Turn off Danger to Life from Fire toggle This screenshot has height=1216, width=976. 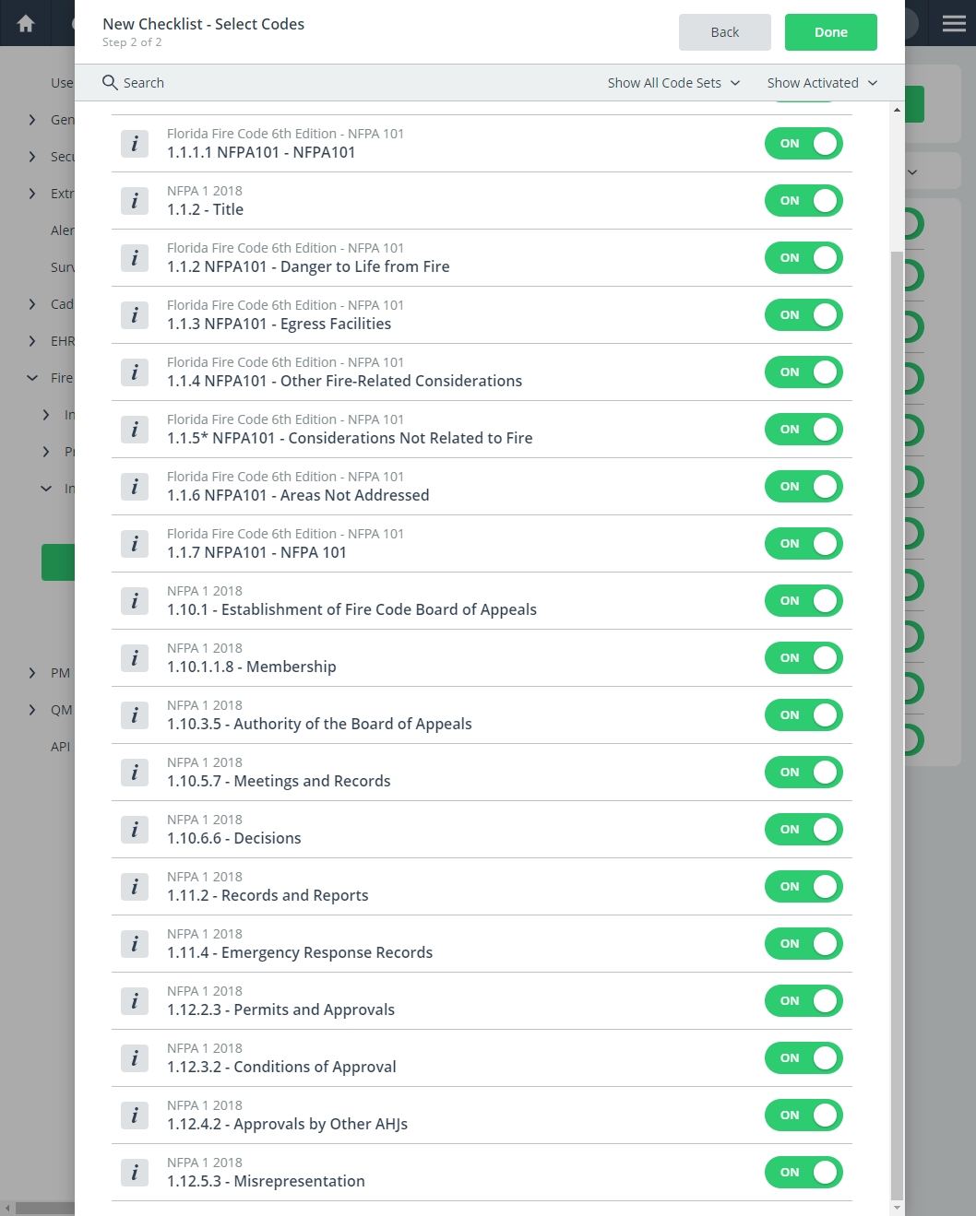803,258
